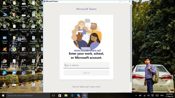Select the Turbo C++ desktop shortcut
The image size is (175, 98).
[24, 39]
